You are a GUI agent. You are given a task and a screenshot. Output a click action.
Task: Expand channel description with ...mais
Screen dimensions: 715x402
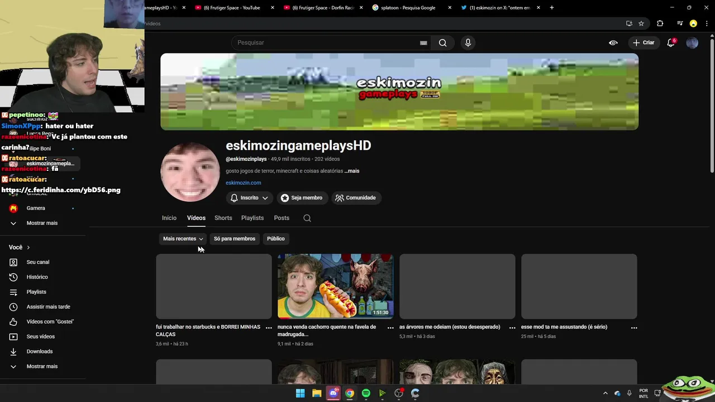point(352,171)
